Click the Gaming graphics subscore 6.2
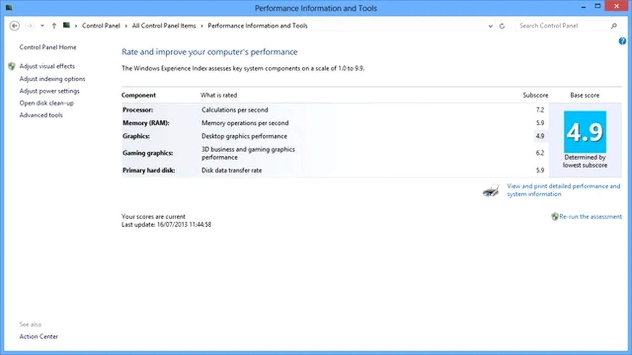The width and height of the screenshot is (632, 355). pyautogui.click(x=540, y=153)
